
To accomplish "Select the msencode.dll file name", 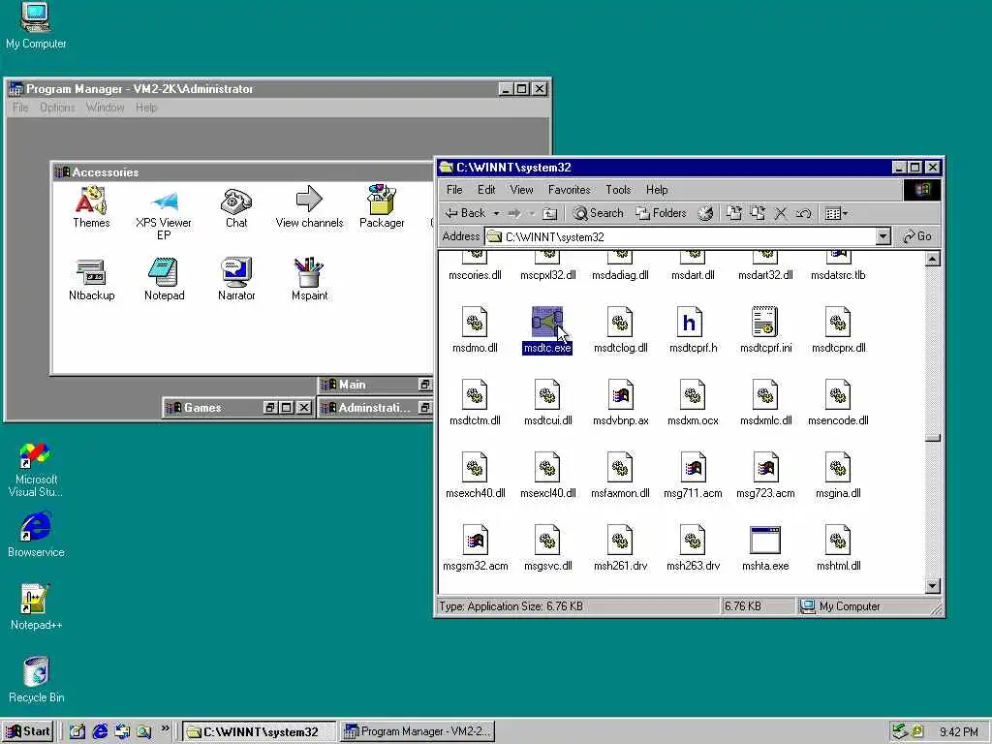I will (838, 420).
